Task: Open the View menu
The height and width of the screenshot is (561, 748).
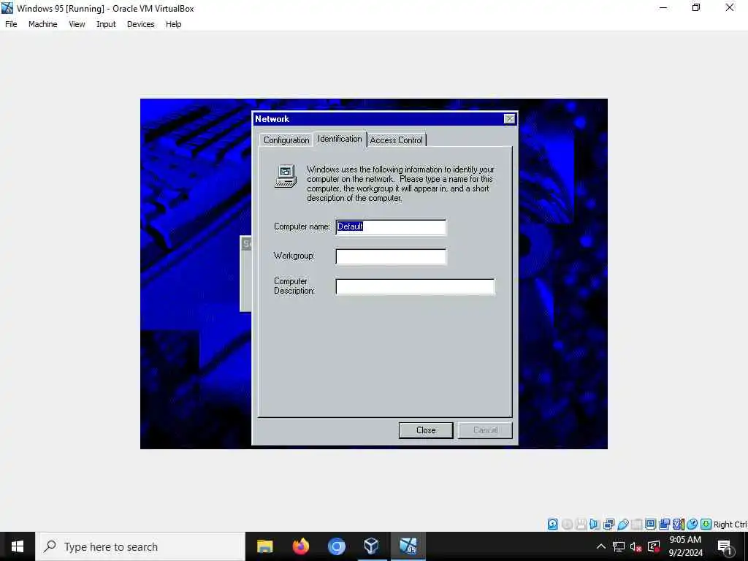Action: (77, 24)
